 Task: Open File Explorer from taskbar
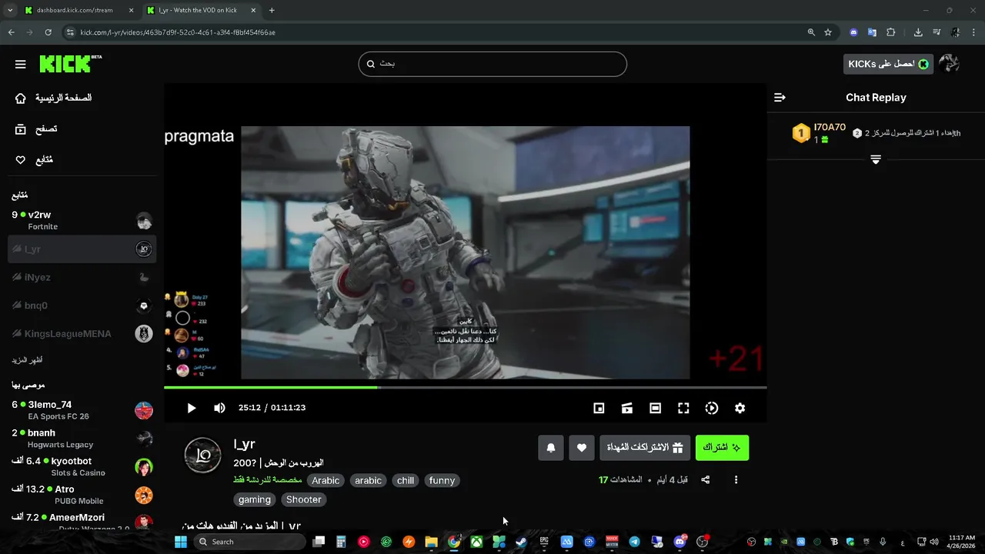click(431, 542)
